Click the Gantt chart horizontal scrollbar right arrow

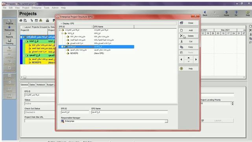point(244,77)
